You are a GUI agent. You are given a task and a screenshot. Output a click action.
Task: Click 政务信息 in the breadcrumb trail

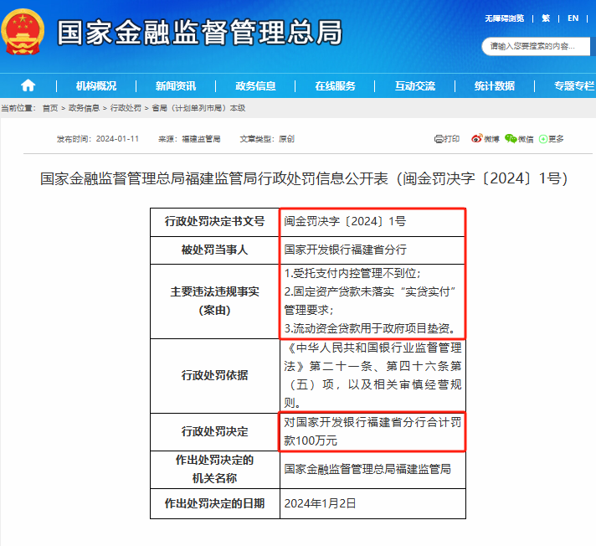coord(84,108)
